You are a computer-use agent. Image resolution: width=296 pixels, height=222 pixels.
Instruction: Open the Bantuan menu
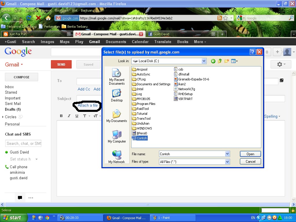87,10
